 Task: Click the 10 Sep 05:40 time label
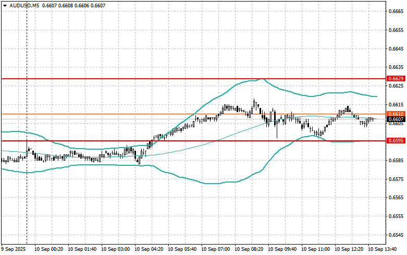[182, 249]
